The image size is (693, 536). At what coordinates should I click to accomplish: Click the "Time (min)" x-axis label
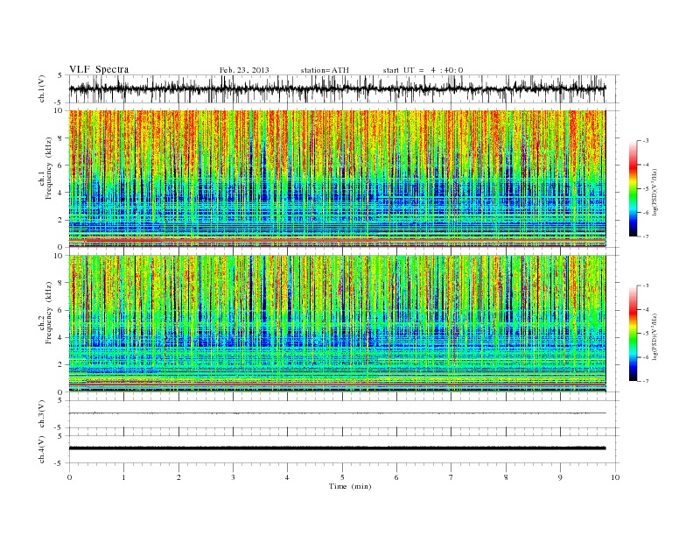pyautogui.click(x=350, y=486)
